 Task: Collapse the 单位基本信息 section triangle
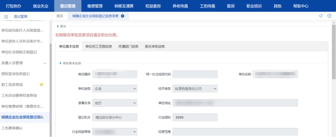pyautogui.click(x=60, y=63)
